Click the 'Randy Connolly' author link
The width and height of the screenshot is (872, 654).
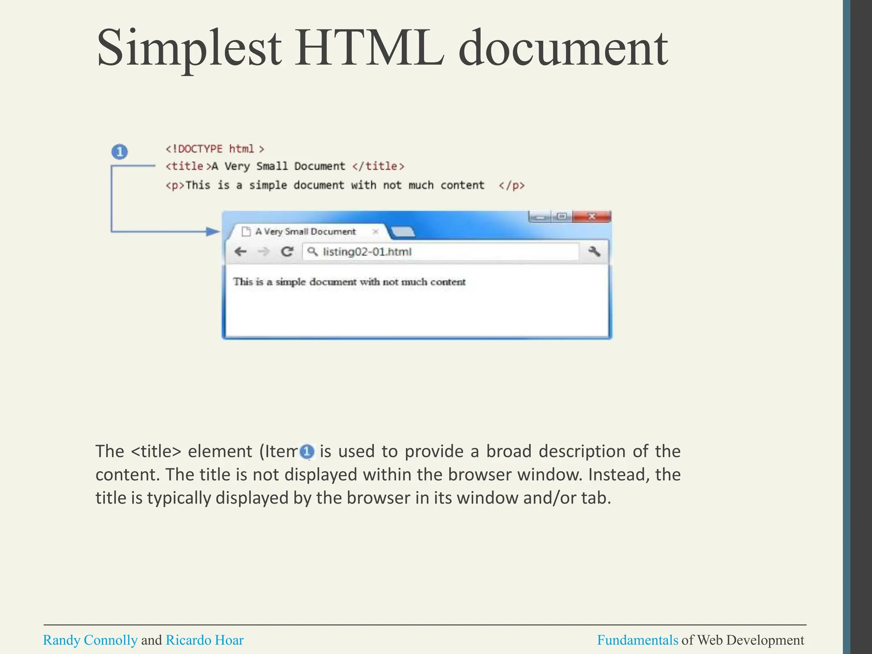point(90,640)
